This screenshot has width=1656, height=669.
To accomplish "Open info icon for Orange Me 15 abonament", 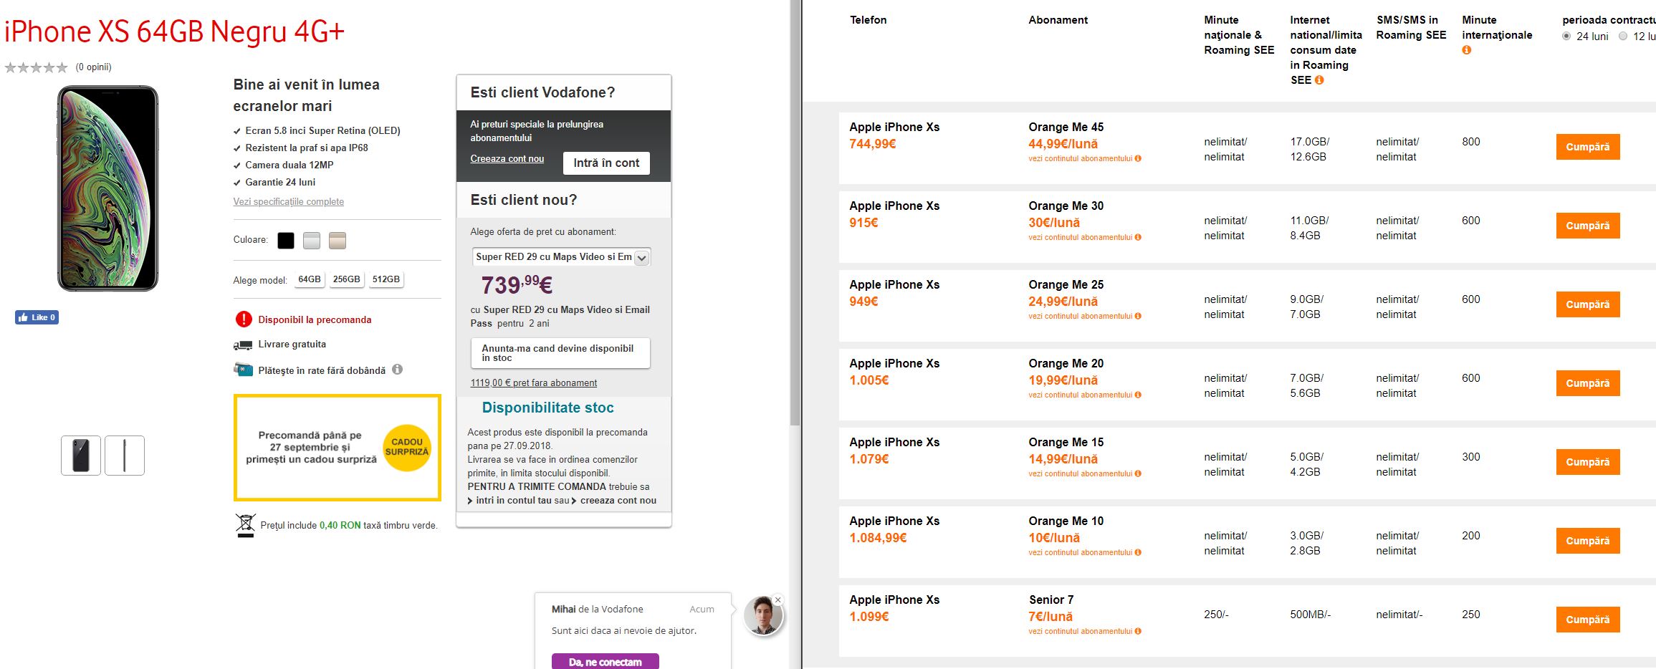I will [x=1138, y=473].
